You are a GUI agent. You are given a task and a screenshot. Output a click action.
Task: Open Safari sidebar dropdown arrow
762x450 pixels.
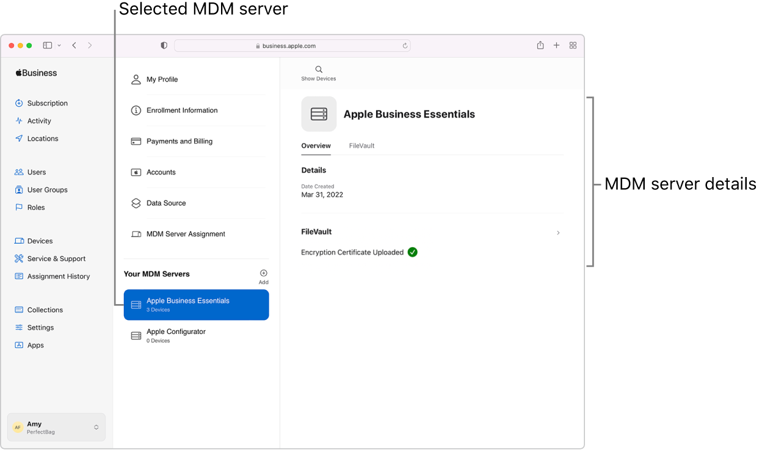[59, 46]
